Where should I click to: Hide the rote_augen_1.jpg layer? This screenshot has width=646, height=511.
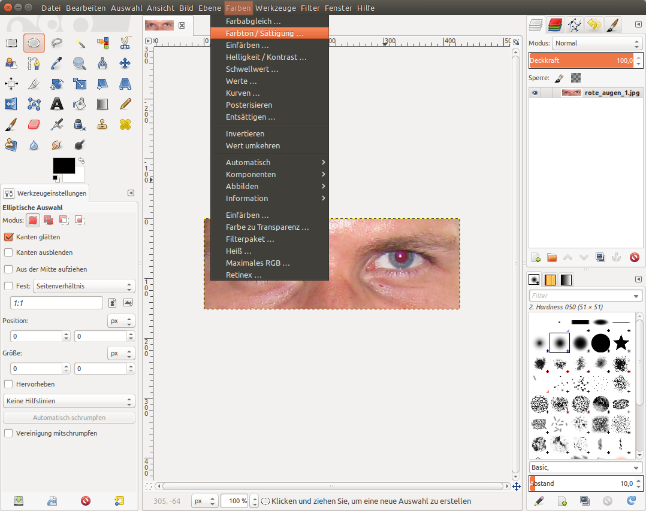click(535, 93)
